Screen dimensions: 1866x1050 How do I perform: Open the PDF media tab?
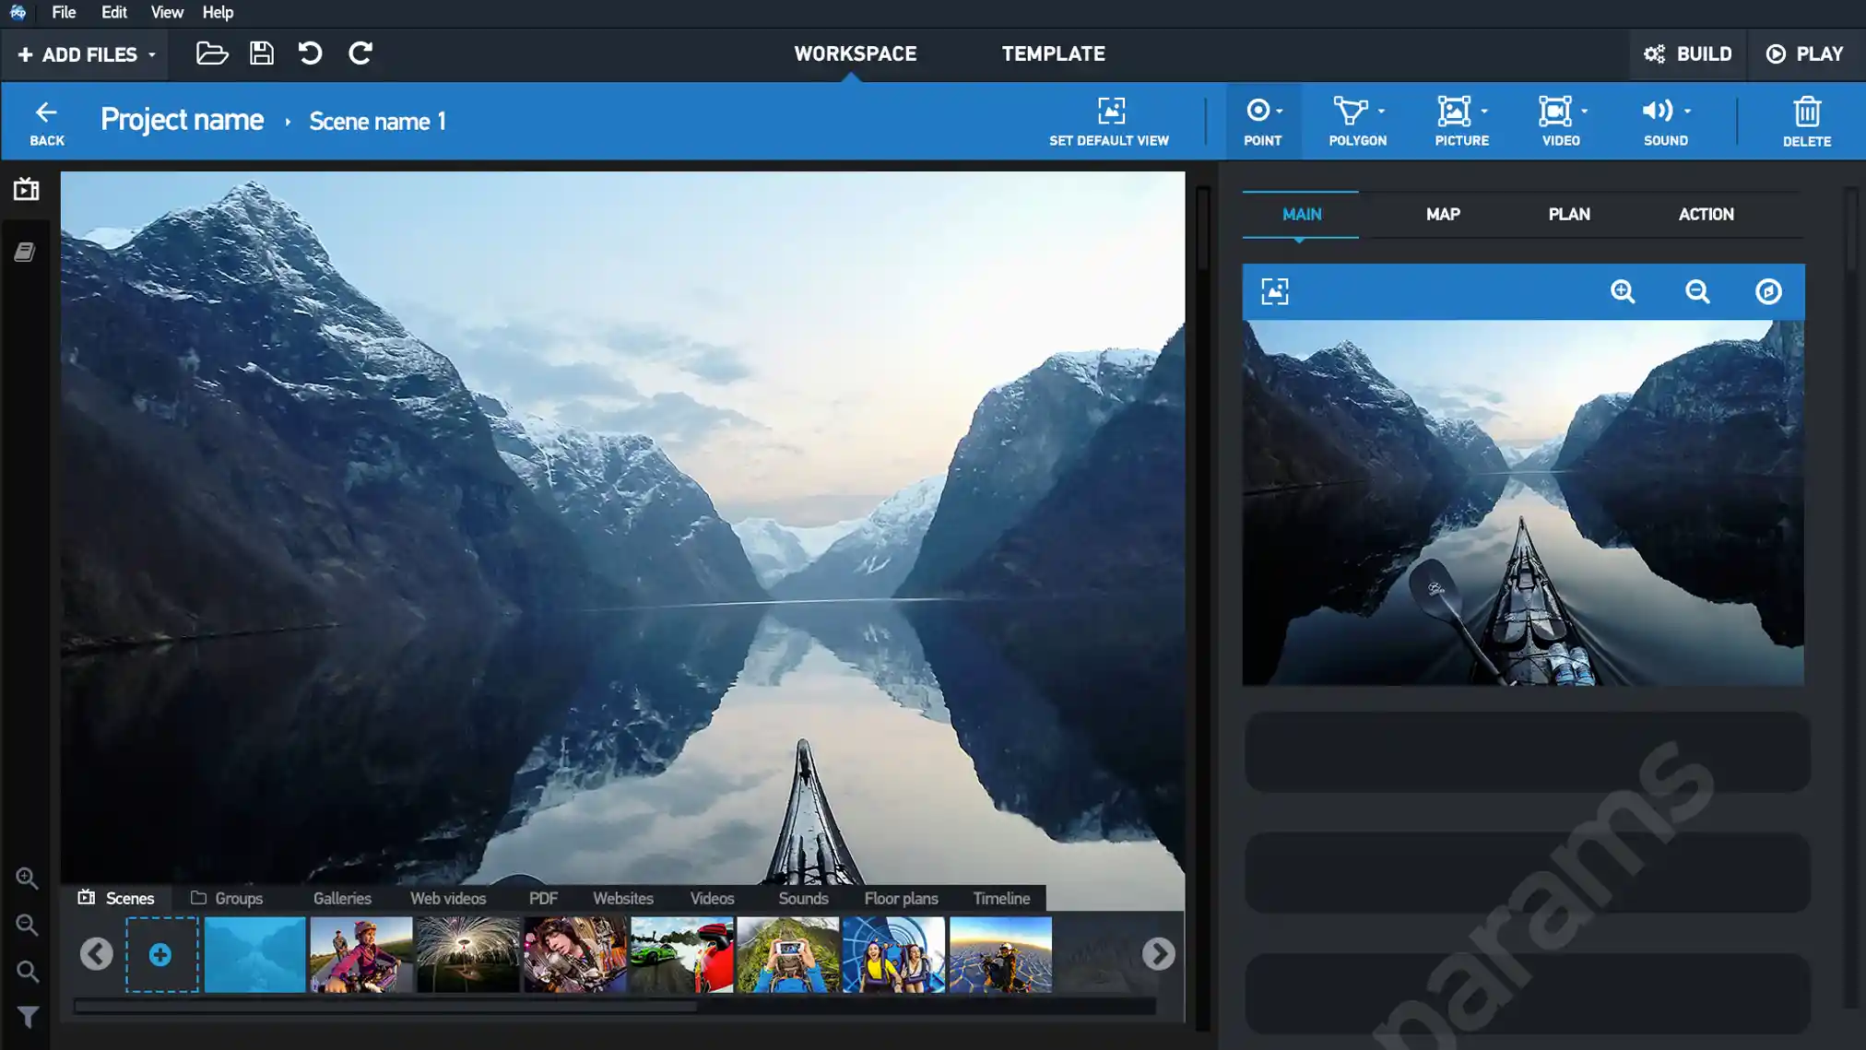pyautogui.click(x=543, y=898)
